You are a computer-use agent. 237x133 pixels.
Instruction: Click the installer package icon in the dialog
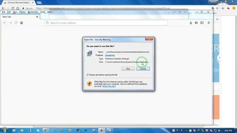[x=90, y=54]
